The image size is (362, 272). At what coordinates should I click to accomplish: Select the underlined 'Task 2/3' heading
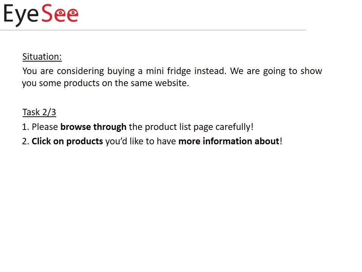[39, 113]
